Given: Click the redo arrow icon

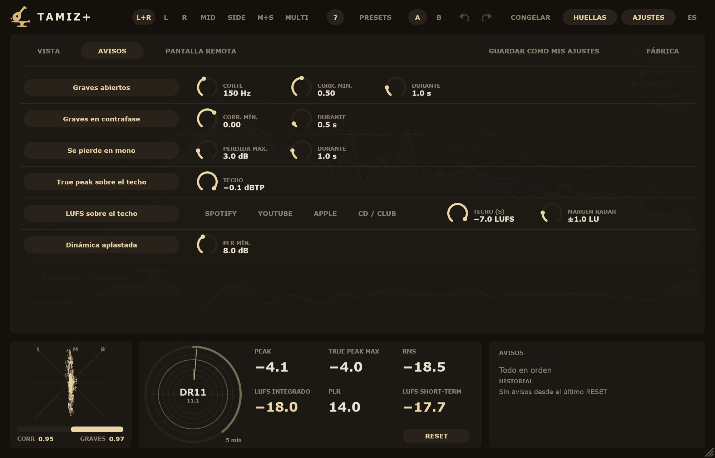Looking at the screenshot, I should tap(487, 17).
